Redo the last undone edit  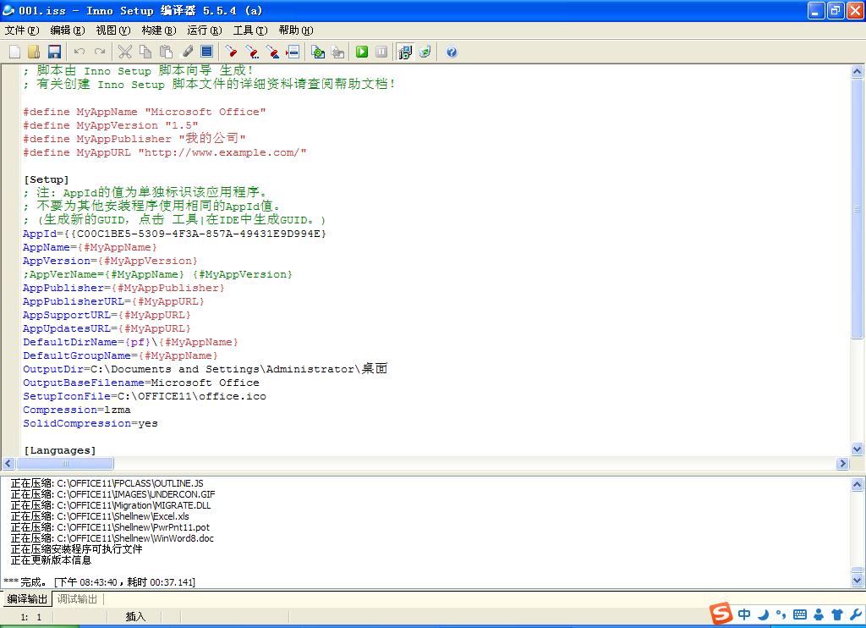point(100,52)
